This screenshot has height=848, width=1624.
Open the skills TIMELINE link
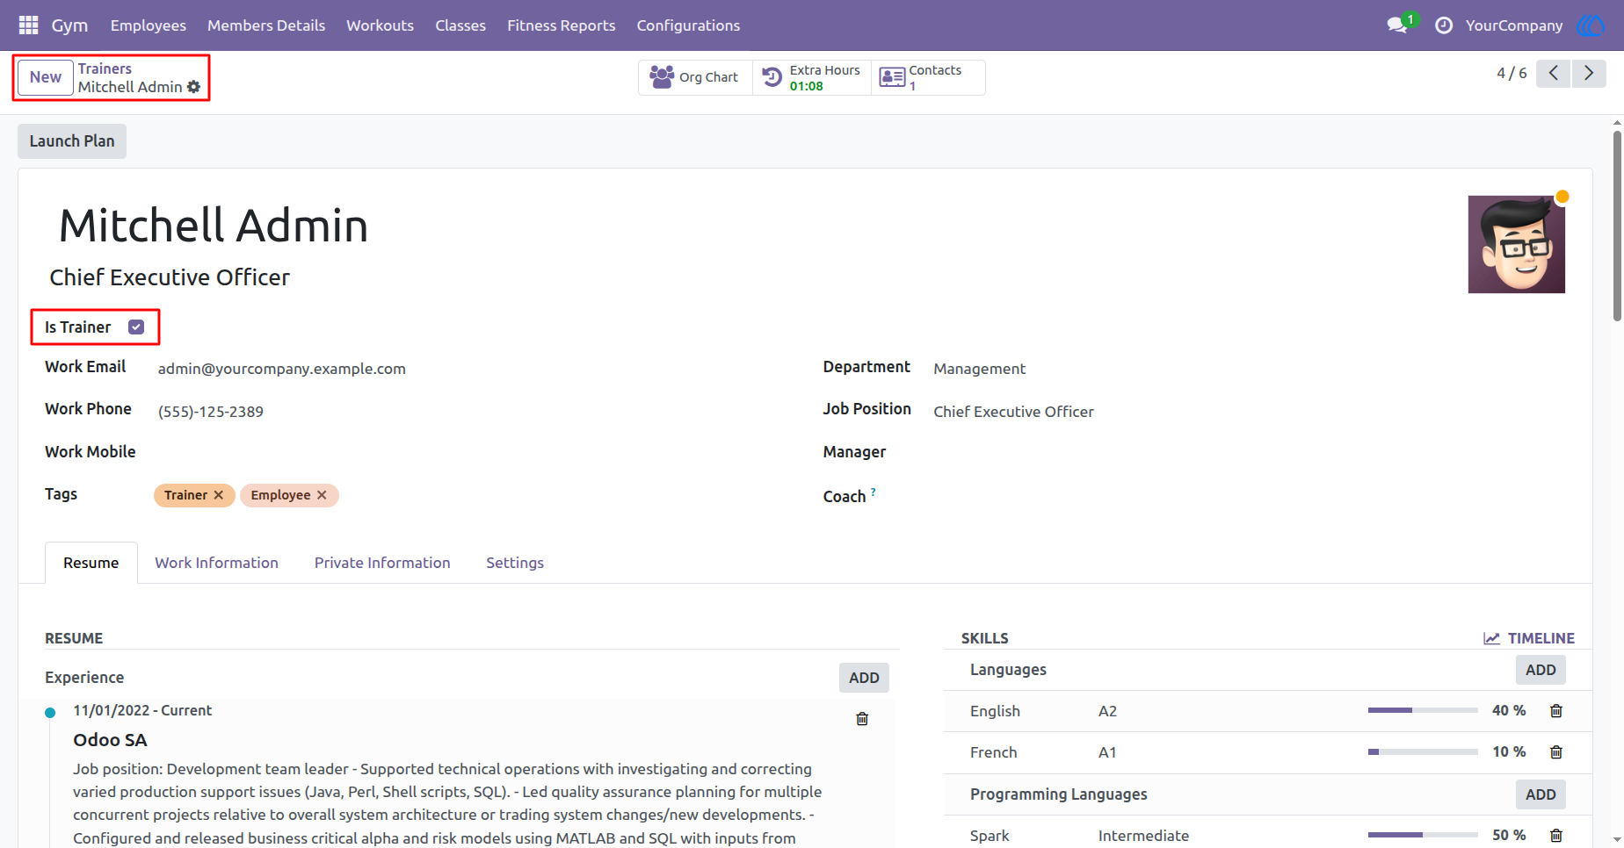[1529, 638]
